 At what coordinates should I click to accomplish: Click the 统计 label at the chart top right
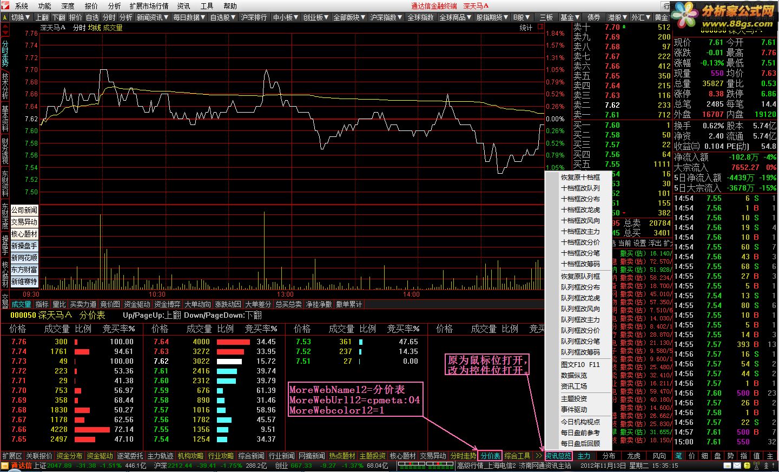tap(526, 28)
